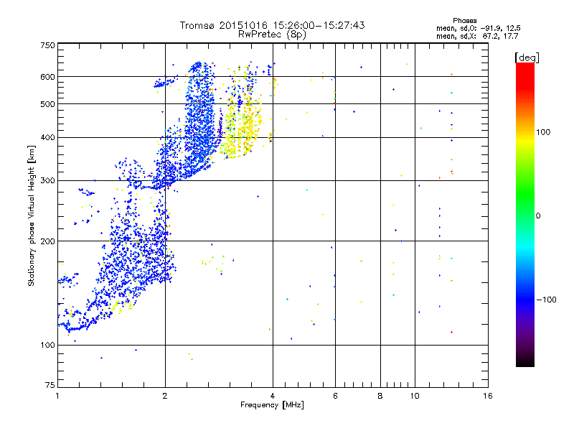
Task: Click the '[deg]' colorbar unit label
Action: (527, 57)
